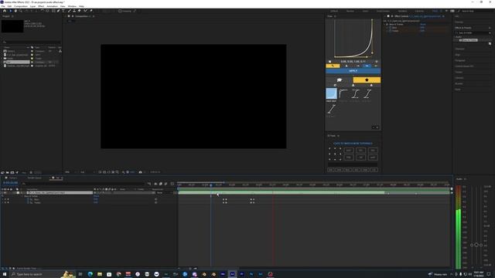Click the Project panel search field
Viewport: 495px width, 278px height.
31,42
